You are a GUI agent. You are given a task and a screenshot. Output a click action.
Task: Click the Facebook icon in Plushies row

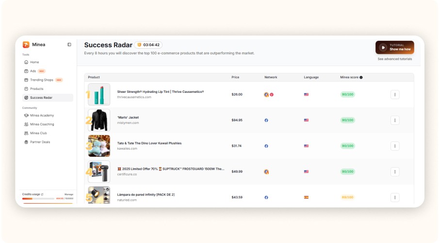click(266, 146)
